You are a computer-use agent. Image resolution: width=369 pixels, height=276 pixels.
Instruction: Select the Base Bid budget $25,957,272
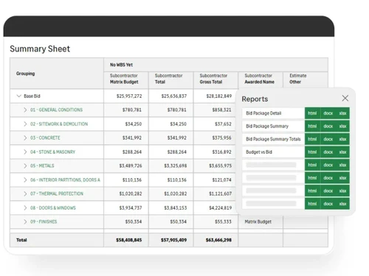click(129, 96)
